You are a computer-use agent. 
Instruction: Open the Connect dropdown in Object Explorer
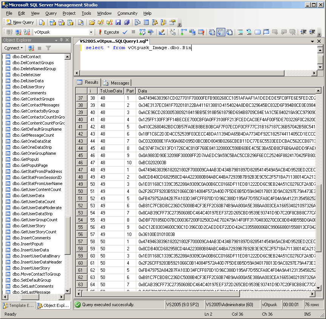click(14, 48)
